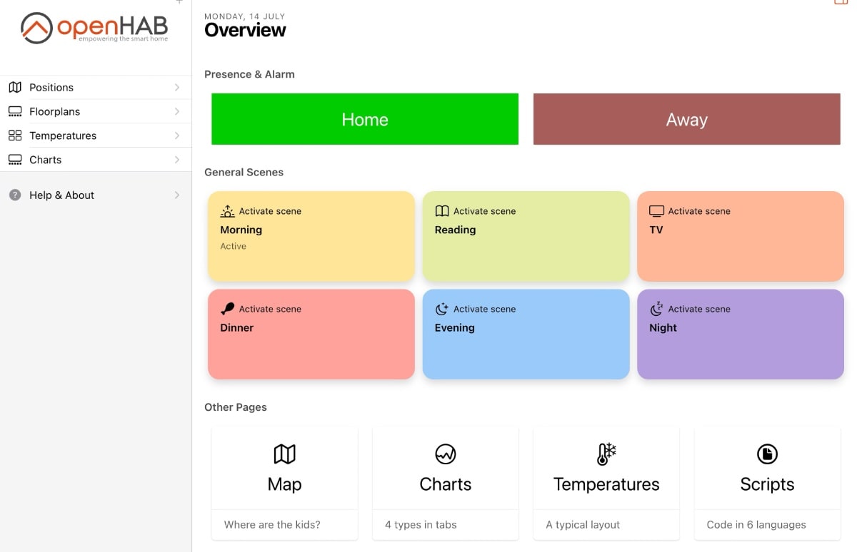857x552 pixels.
Task: Expand the Help & About chevron
Action: tap(177, 195)
